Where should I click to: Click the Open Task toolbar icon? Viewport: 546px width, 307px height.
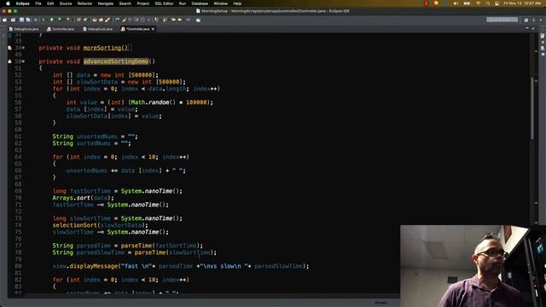coord(101,20)
